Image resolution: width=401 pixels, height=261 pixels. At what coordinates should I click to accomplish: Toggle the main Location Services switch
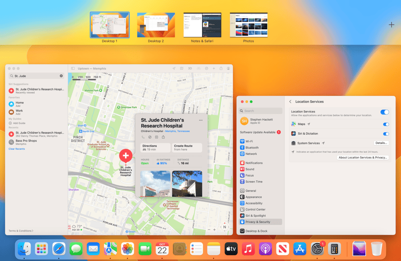385,112
